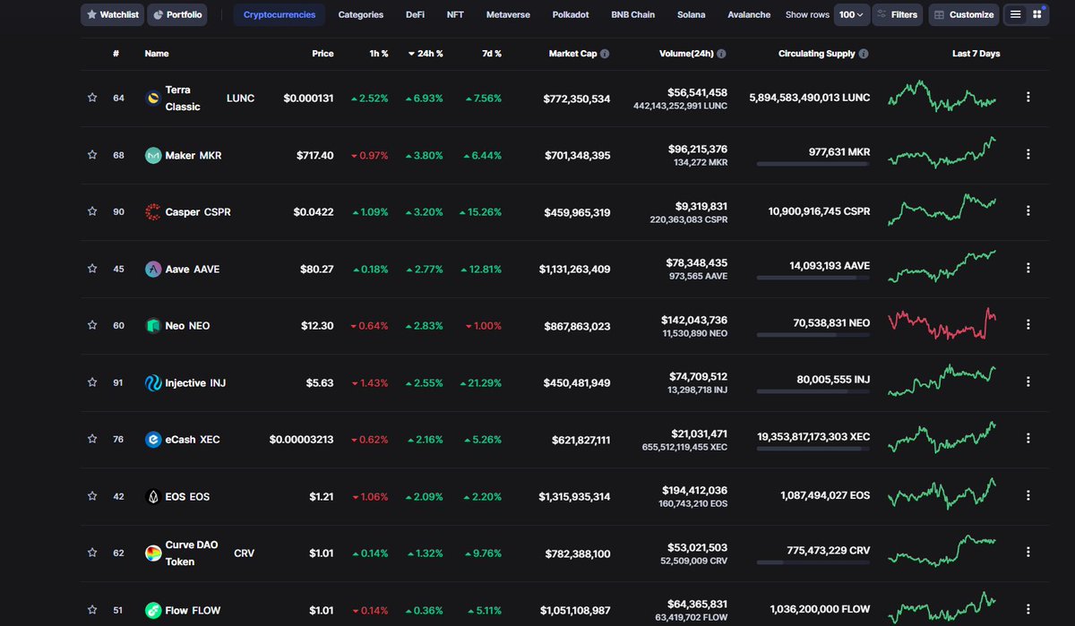Open the Show rows 100 dropdown

(x=852, y=14)
